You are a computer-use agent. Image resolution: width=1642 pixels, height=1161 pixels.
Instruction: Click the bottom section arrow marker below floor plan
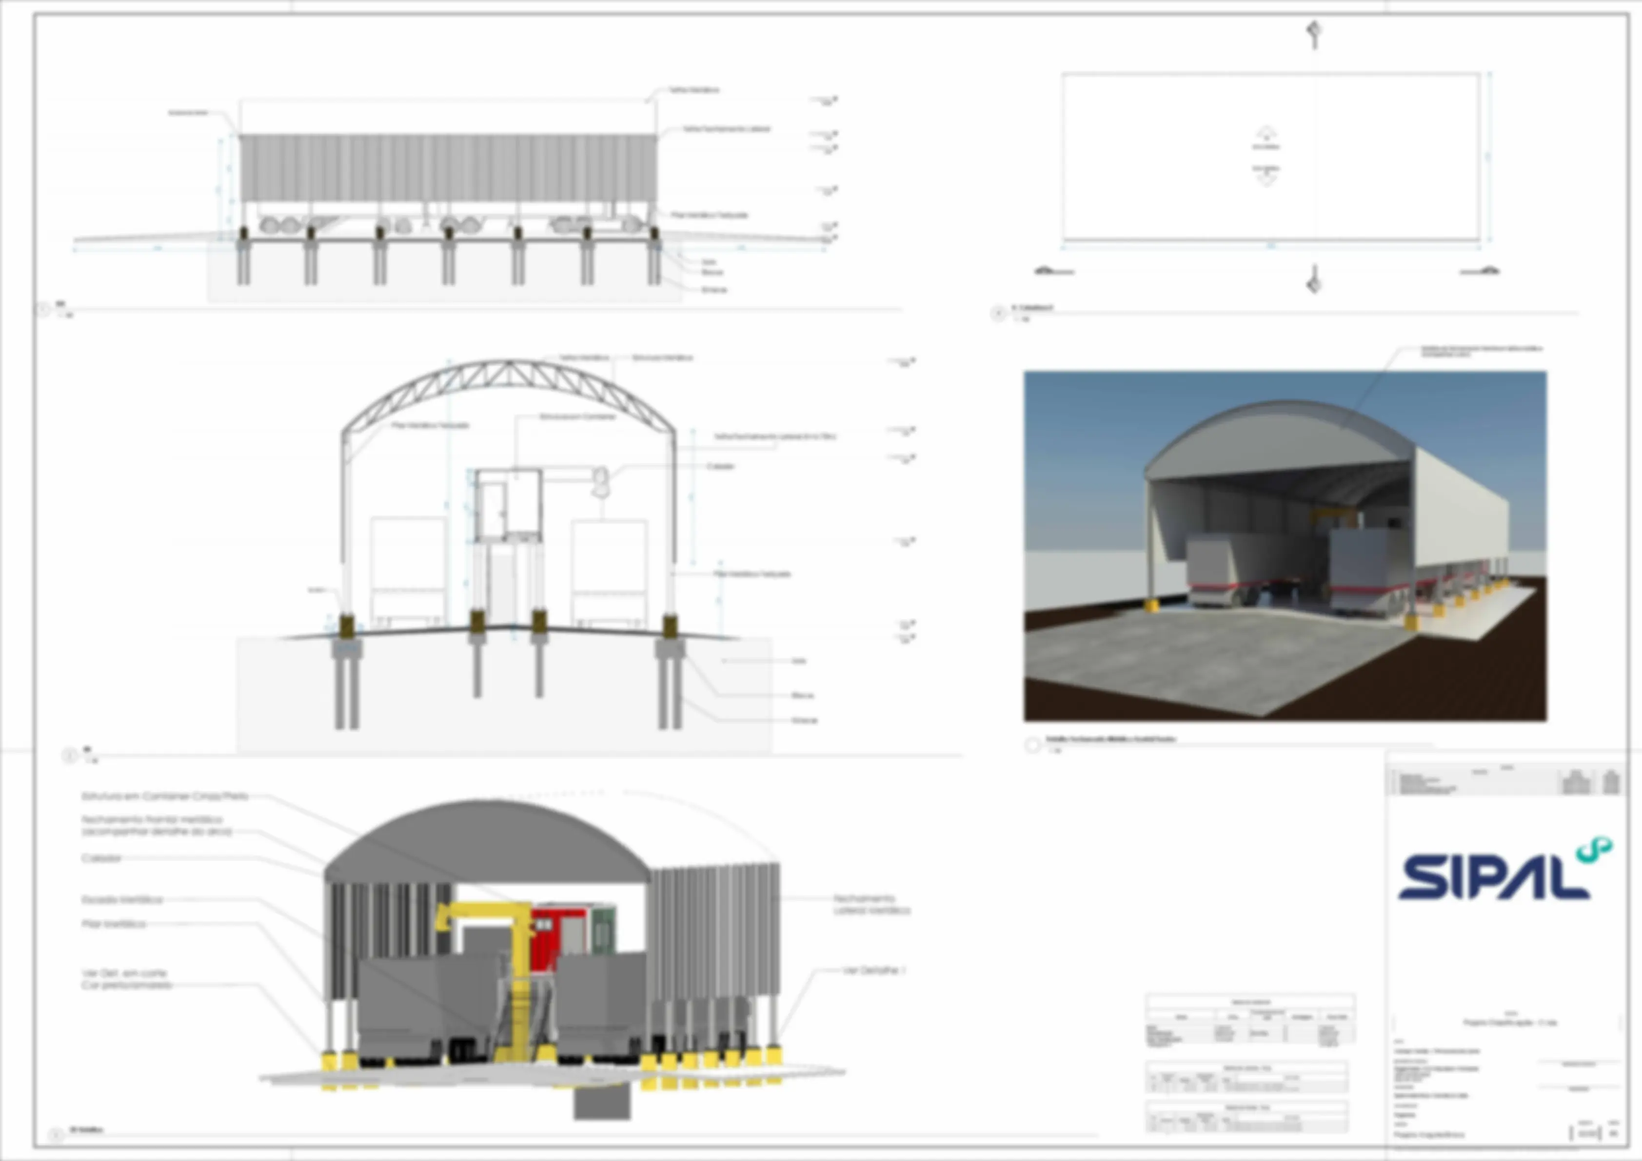coord(1314,279)
